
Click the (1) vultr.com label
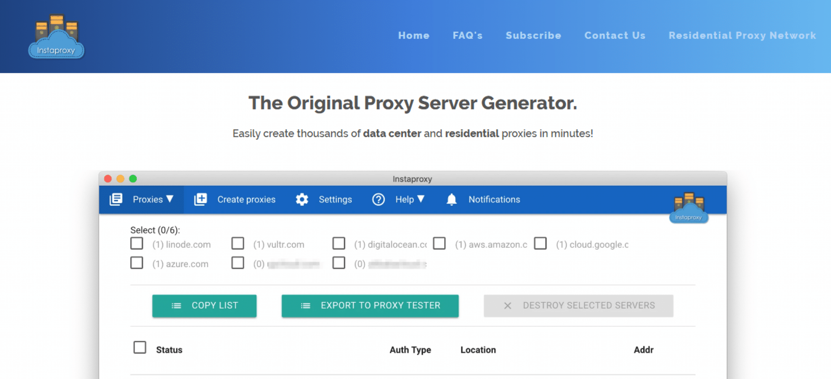pos(279,244)
